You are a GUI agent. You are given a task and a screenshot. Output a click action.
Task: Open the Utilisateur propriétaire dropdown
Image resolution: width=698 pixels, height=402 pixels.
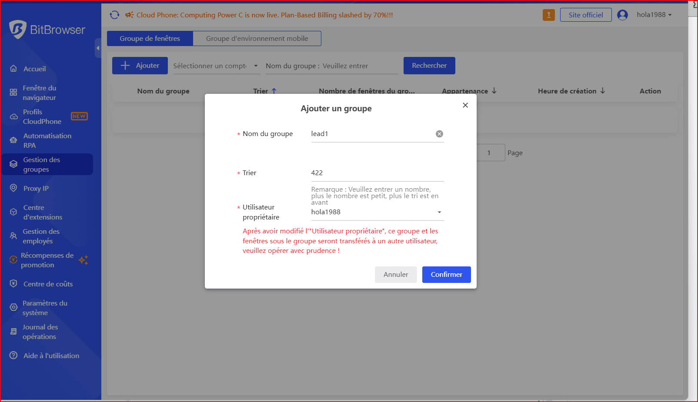[x=377, y=212]
